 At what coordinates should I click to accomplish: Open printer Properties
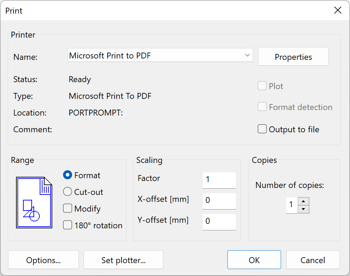coord(293,57)
